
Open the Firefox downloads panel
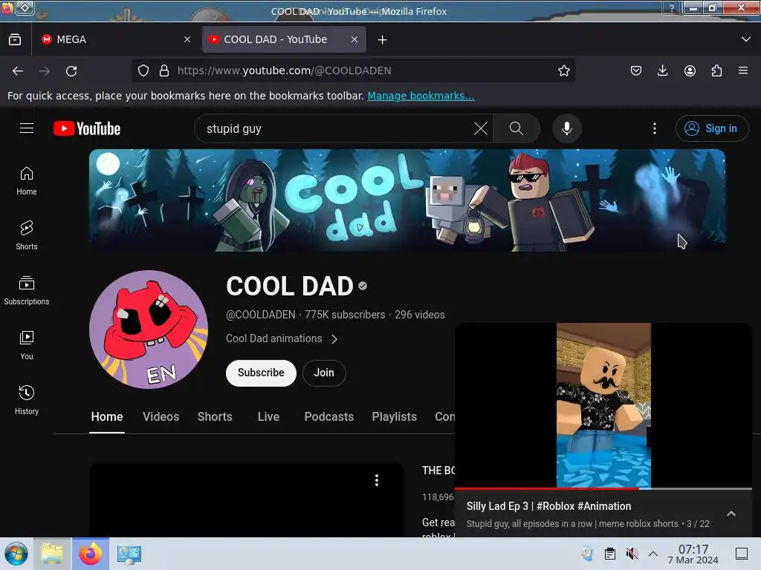pos(662,71)
